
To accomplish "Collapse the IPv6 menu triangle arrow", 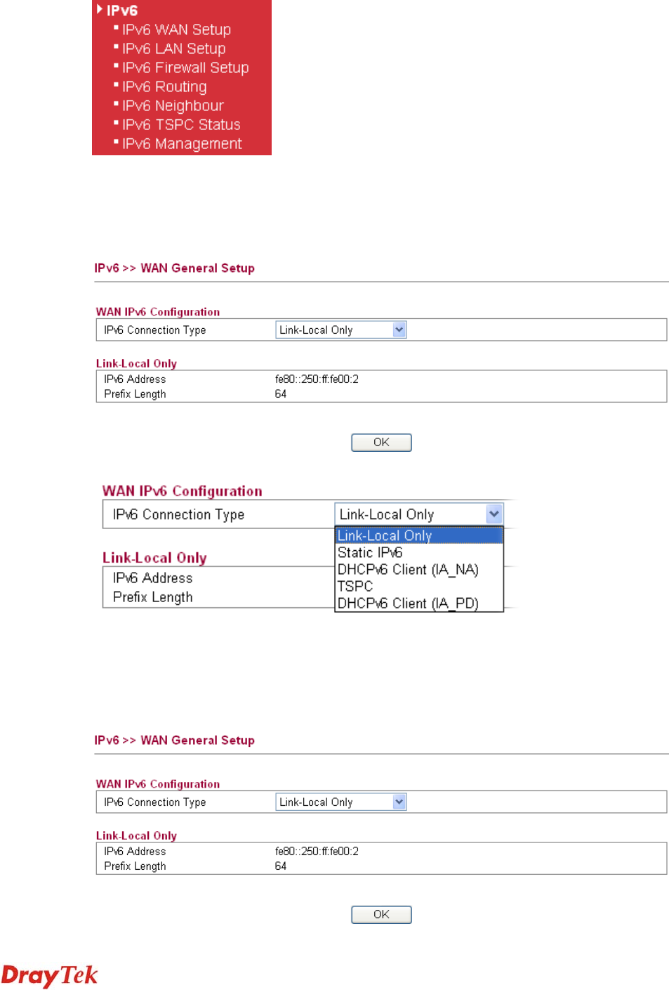I will 100,10.
